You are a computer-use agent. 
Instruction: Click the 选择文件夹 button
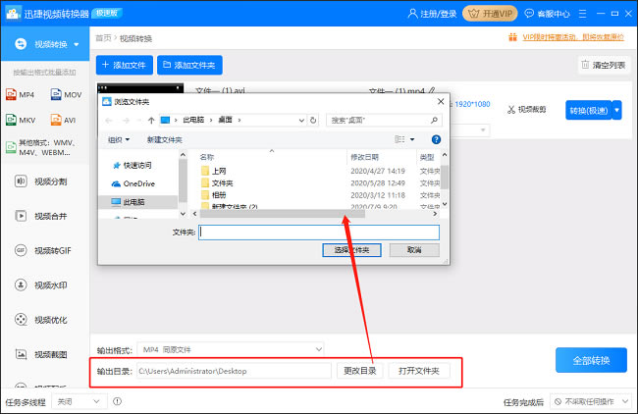point(351,250)
